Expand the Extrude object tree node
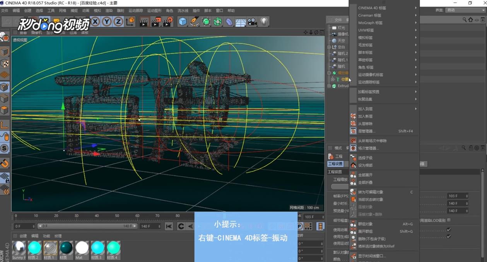The image size is (487, 262). [329, 86]
